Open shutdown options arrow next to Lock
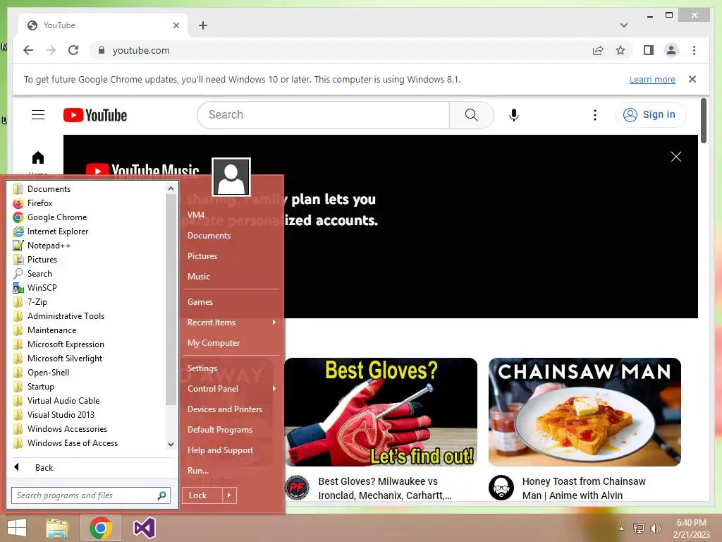 229,495
